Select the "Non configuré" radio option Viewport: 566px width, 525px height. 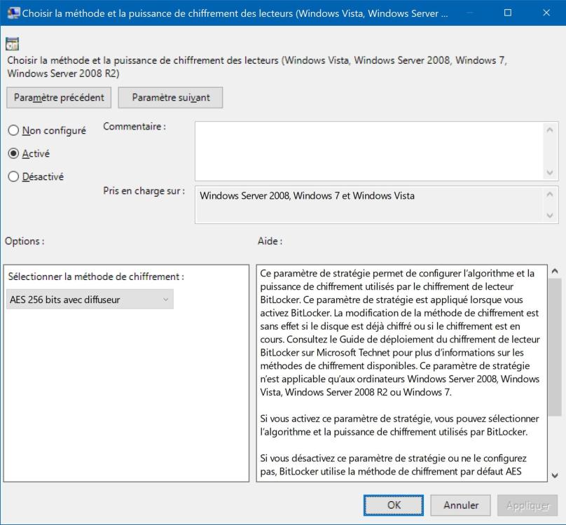click(x=13, y=130)
